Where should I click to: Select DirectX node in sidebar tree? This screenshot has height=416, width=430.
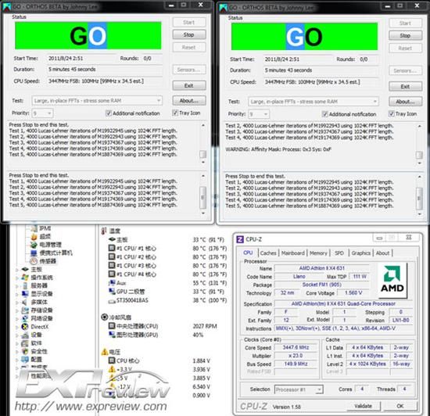35,327
